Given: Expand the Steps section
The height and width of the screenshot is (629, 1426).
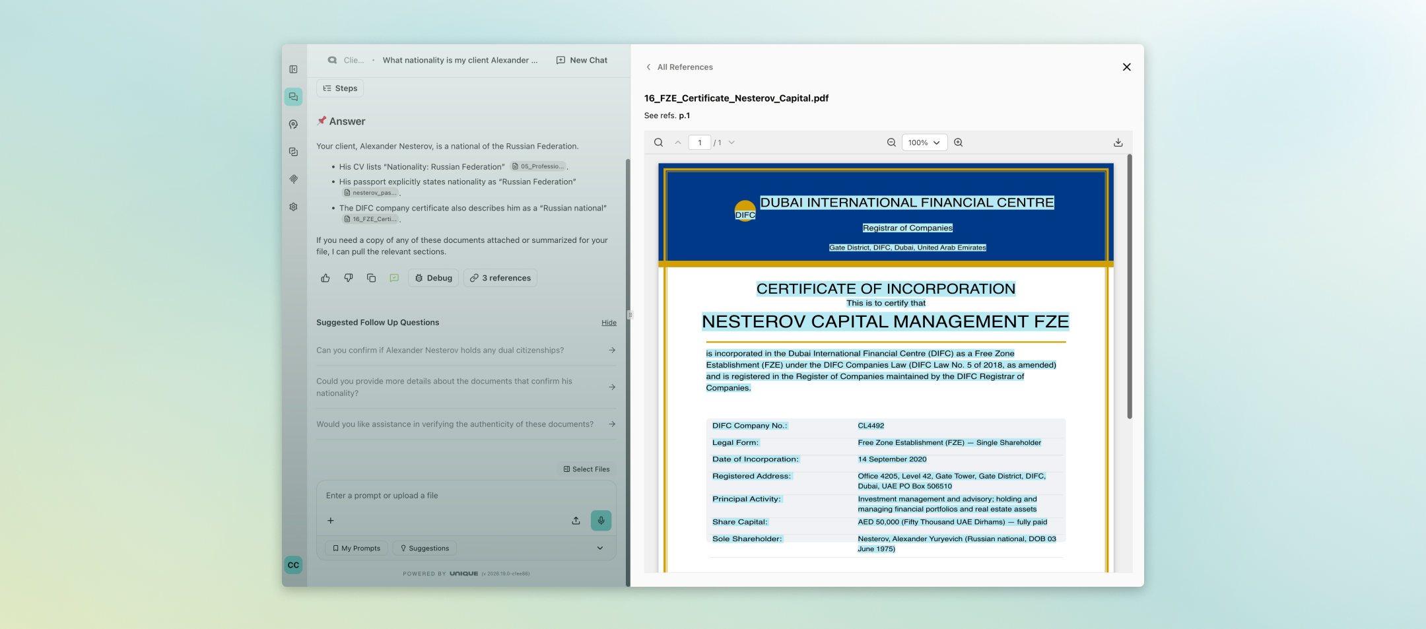Looking at the screenshot, I should tap(340, 88).
